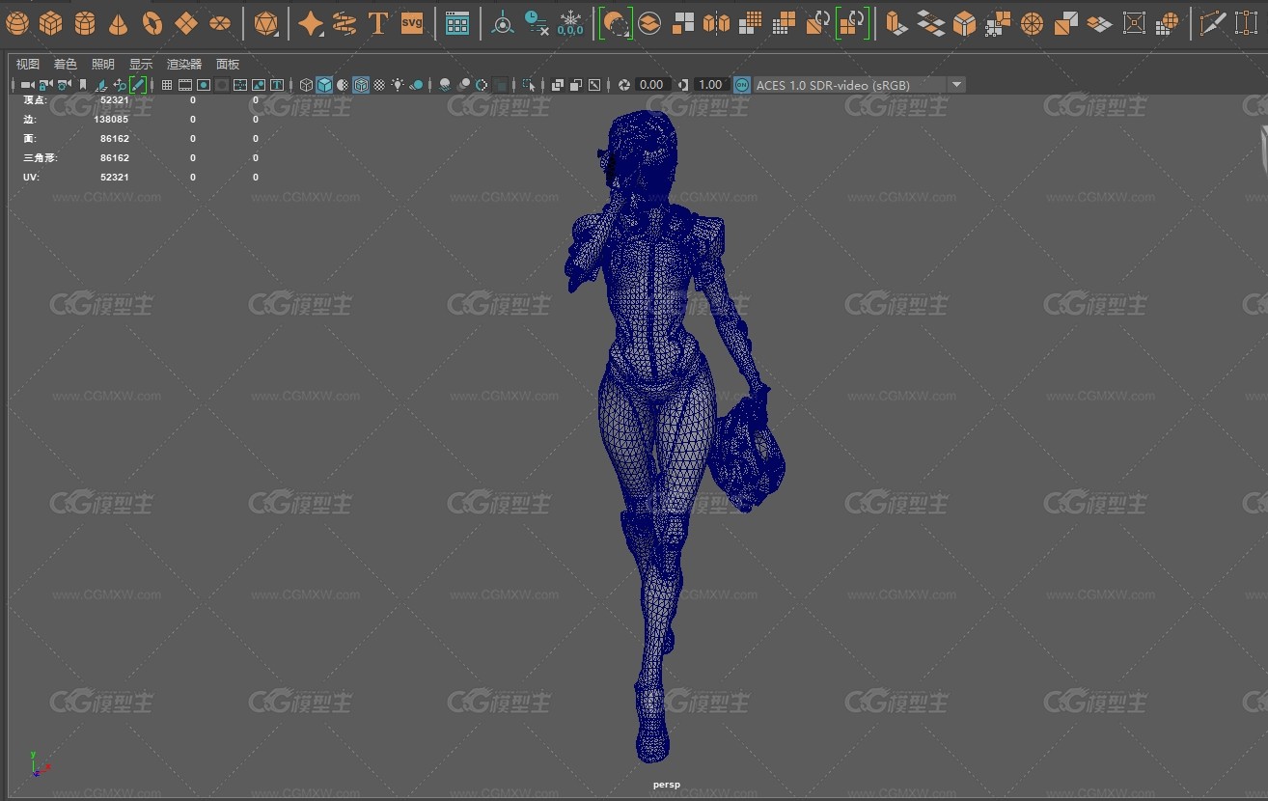Toggle the X-ray display icon
Image resolution: width=1268 pixels, height=801 pixels.
pos(556,85)
